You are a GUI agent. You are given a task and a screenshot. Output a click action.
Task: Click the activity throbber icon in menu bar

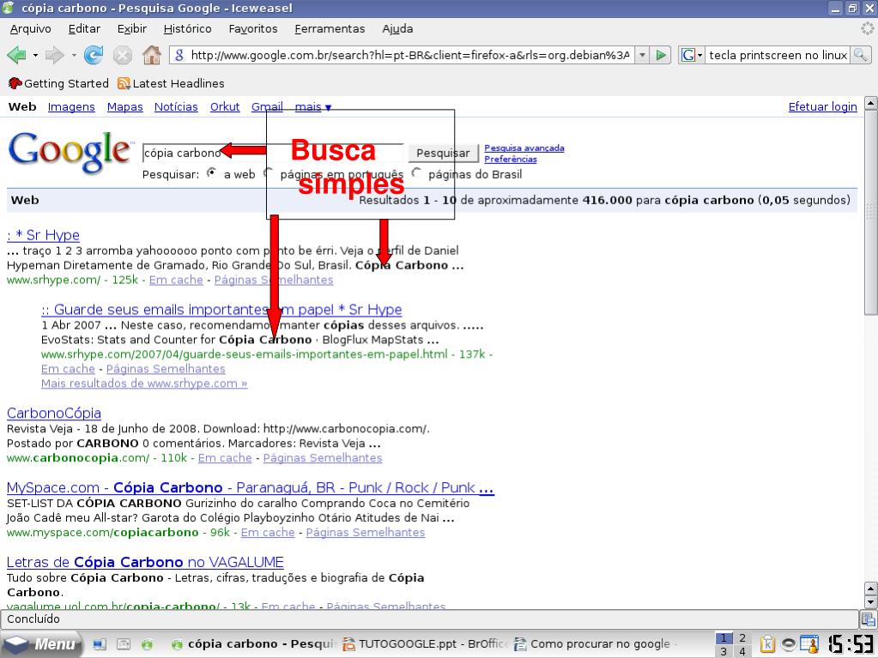pyautogui.click(x=868, y=28)
